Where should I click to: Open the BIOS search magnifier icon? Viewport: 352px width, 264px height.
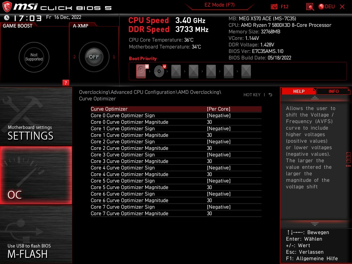pyautogui.click(x=310, y=7)
